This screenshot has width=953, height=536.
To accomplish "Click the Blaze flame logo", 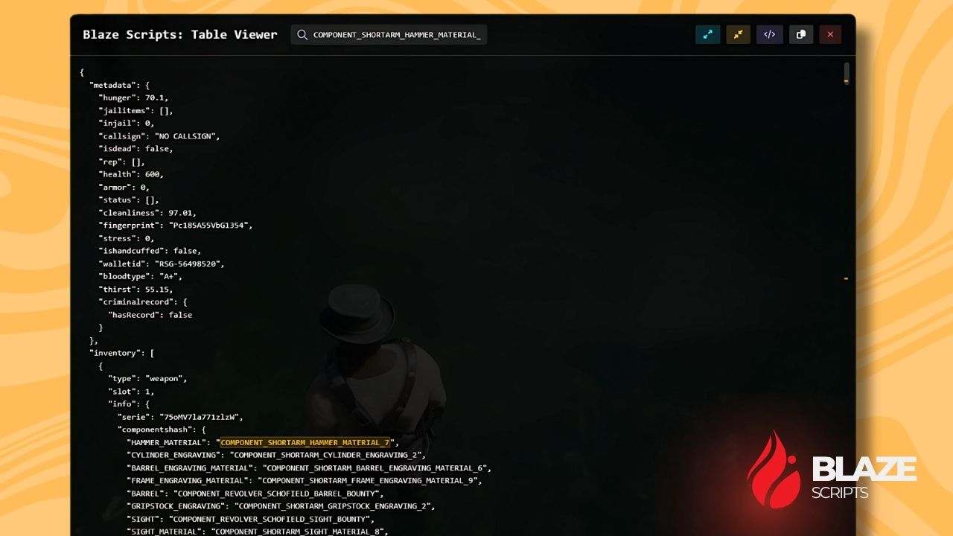I will click(773, 471).
